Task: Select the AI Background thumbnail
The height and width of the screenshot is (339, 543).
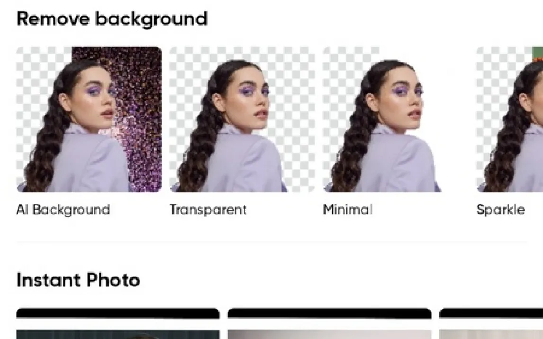Action: [x=89, y=119]
